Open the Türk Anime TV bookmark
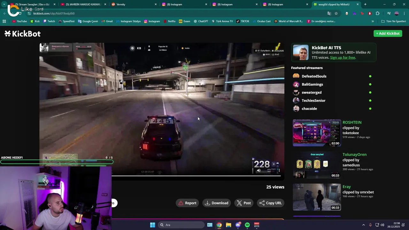This screenshot has width=409, height=230. tap(222, 21)
